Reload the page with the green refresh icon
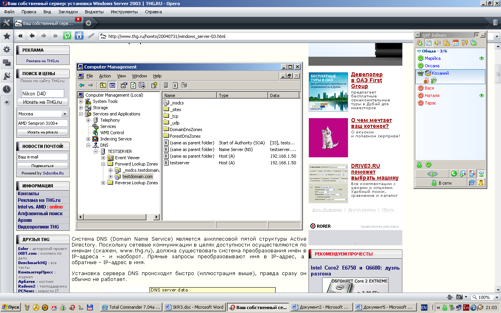 click(67, 36)
